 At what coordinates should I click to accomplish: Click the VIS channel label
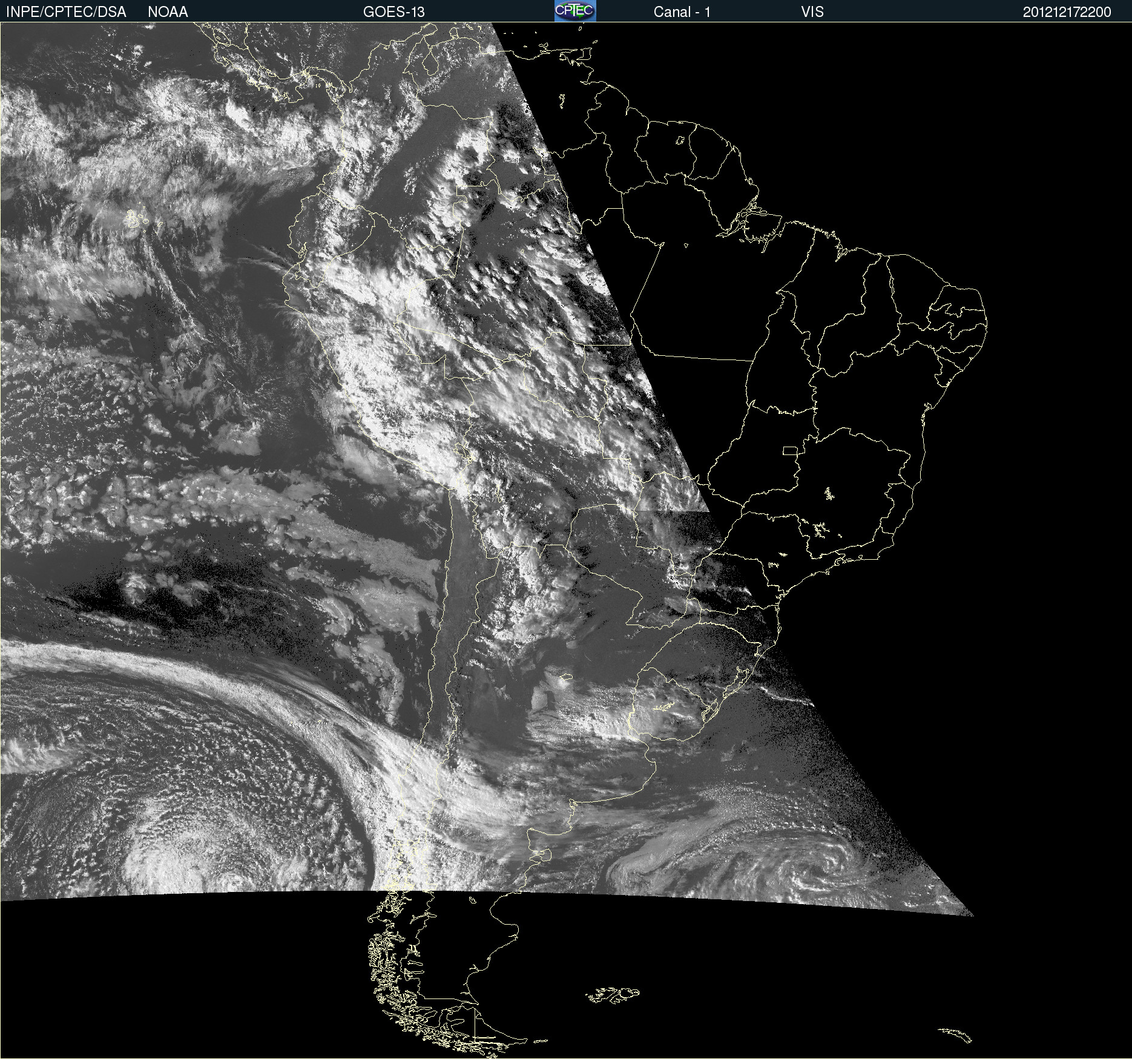pyautogui.click(x=812, y=12)
